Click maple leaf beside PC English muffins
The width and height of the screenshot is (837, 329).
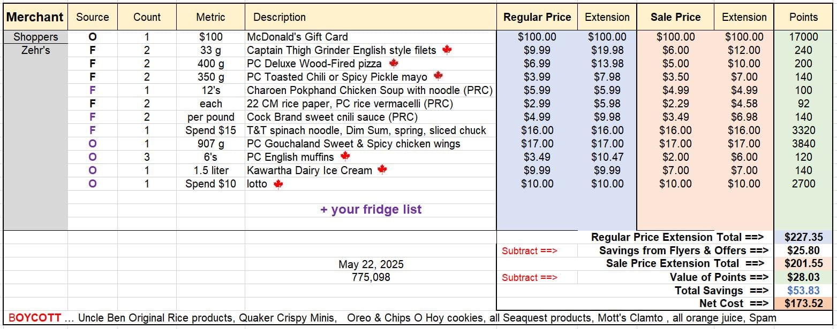coord(345,156)
